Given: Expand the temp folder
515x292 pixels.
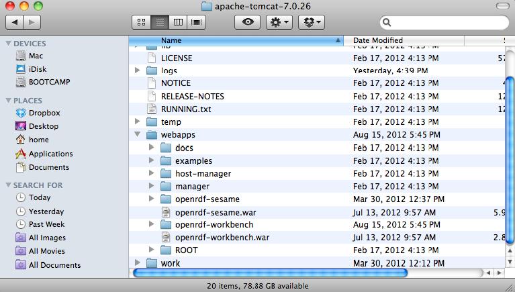Looking at the screenshot, I should click(x=138, y=121).
